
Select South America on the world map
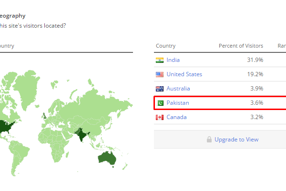[x=18, y=157]
